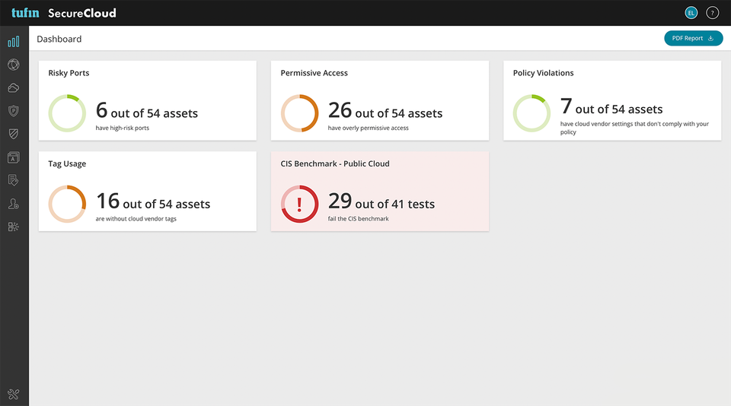Viewport: 731px width, 406px height.
Task: Open the window with letter A sidebar icon
Action: [x=14, y=157]
